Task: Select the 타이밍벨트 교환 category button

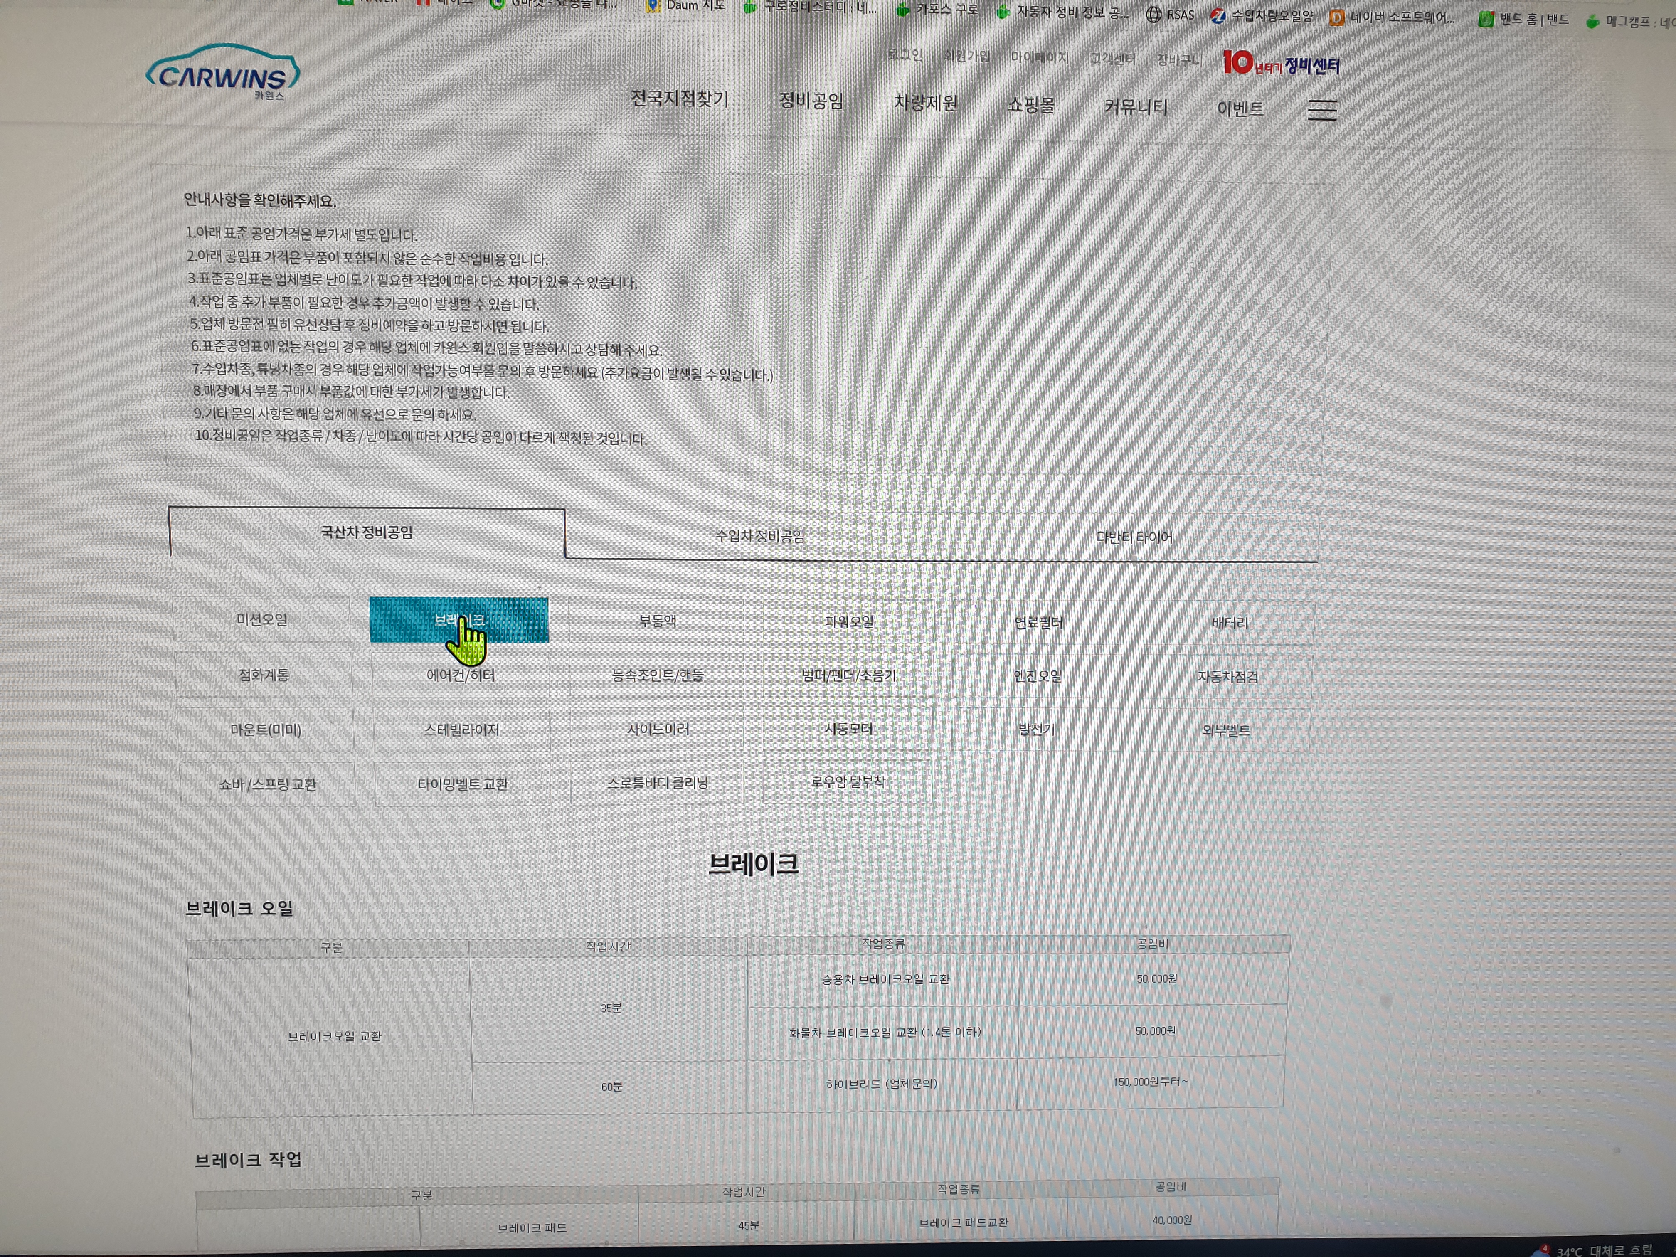Action: pyautogui.click(x=462, y=784)
